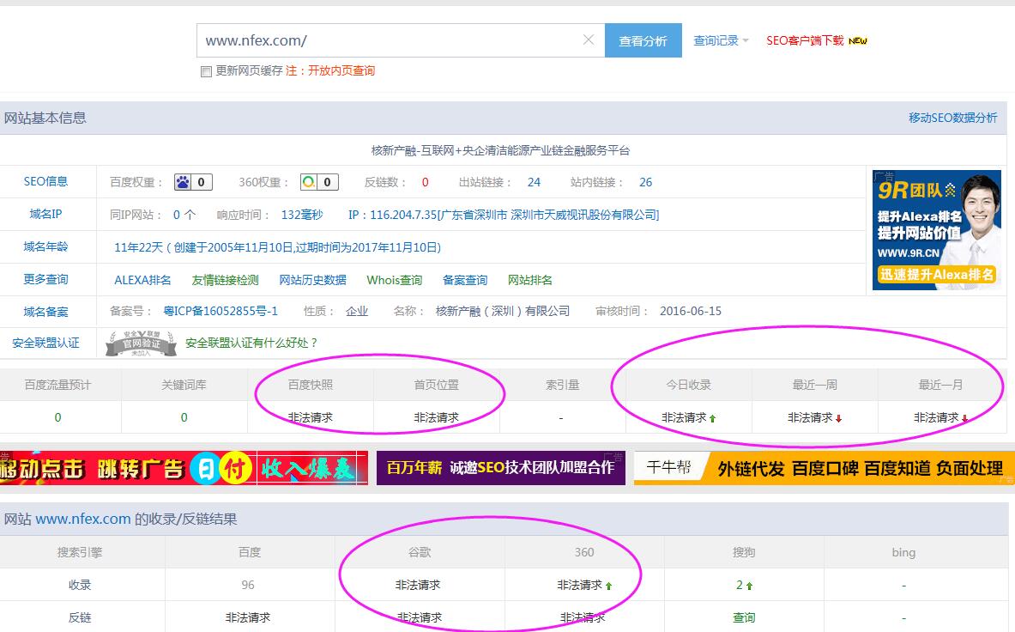
Task: Select the 更多查询 row label
Action: 46,280
